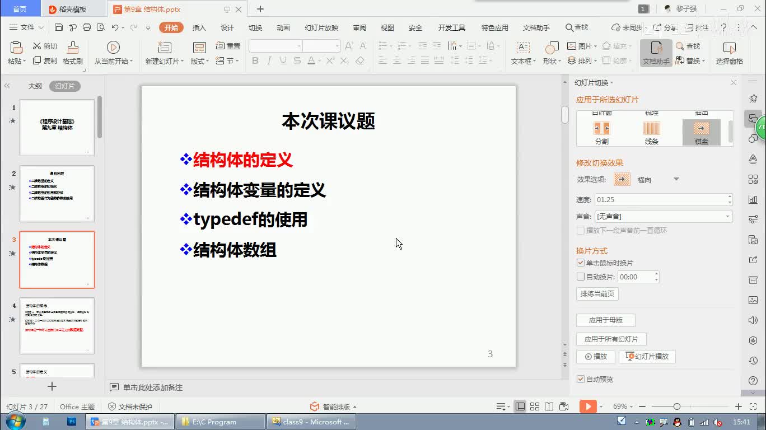Viewport: 766px width, 430px height.
Task: Open the 声音 dropdown showing [无声音]
Action: [x=663, y=216]
